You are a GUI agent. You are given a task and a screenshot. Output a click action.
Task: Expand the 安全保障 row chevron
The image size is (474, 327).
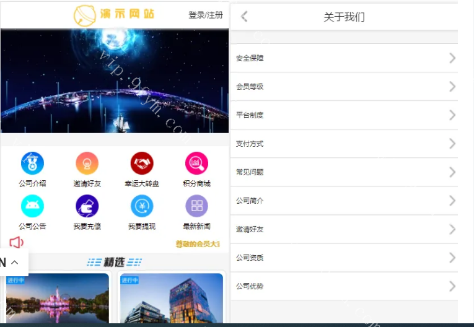point(452,58)
